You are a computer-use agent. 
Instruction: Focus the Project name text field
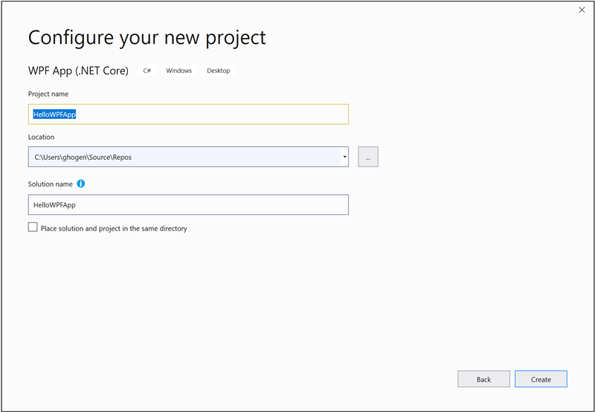pyautogui.click(x=223, y=115)
